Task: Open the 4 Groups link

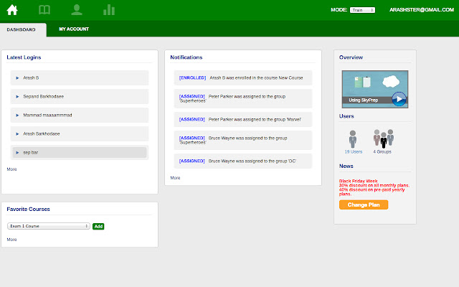Action: (x=382, y=151)
